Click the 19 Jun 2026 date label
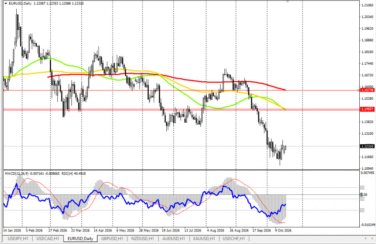 171,230
